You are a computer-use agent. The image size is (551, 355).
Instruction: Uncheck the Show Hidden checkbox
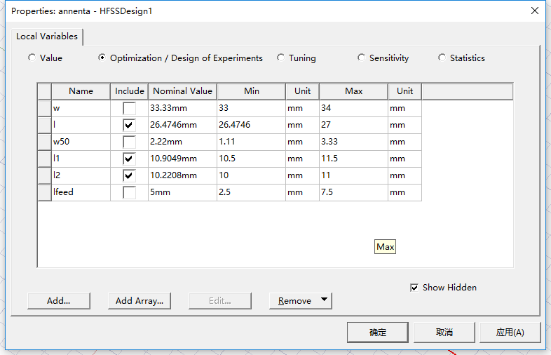(x=415, y=288)
